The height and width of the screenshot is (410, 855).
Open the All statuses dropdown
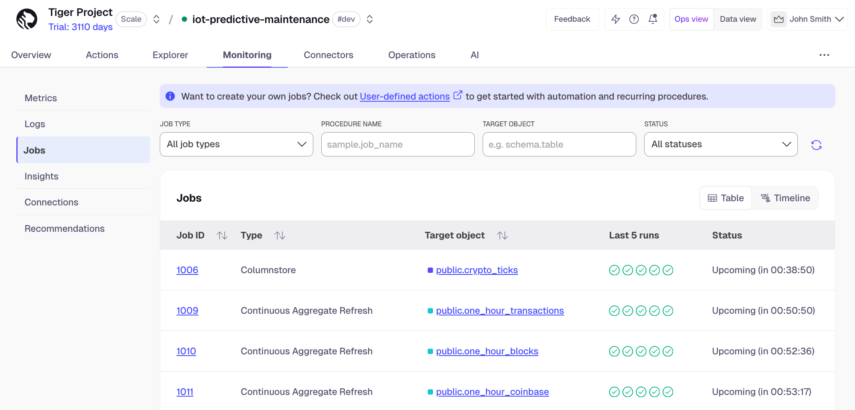[x=720, y=144]
